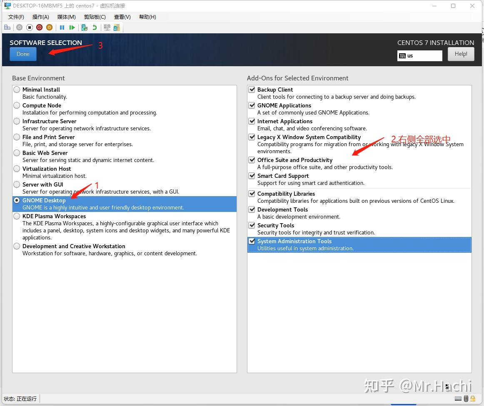Uncheck Office Suite and Productivity checkbox
484x406 pixels.
(x=252, y=160)
